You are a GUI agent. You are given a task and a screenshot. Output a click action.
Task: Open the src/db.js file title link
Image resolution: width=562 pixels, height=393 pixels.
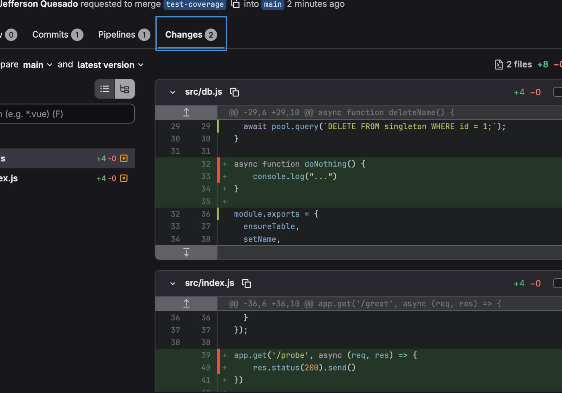[x=203, y=92]
